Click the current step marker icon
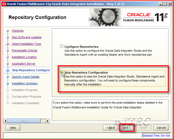The height and width of the screenshot is (140, 174). (8, 70)
